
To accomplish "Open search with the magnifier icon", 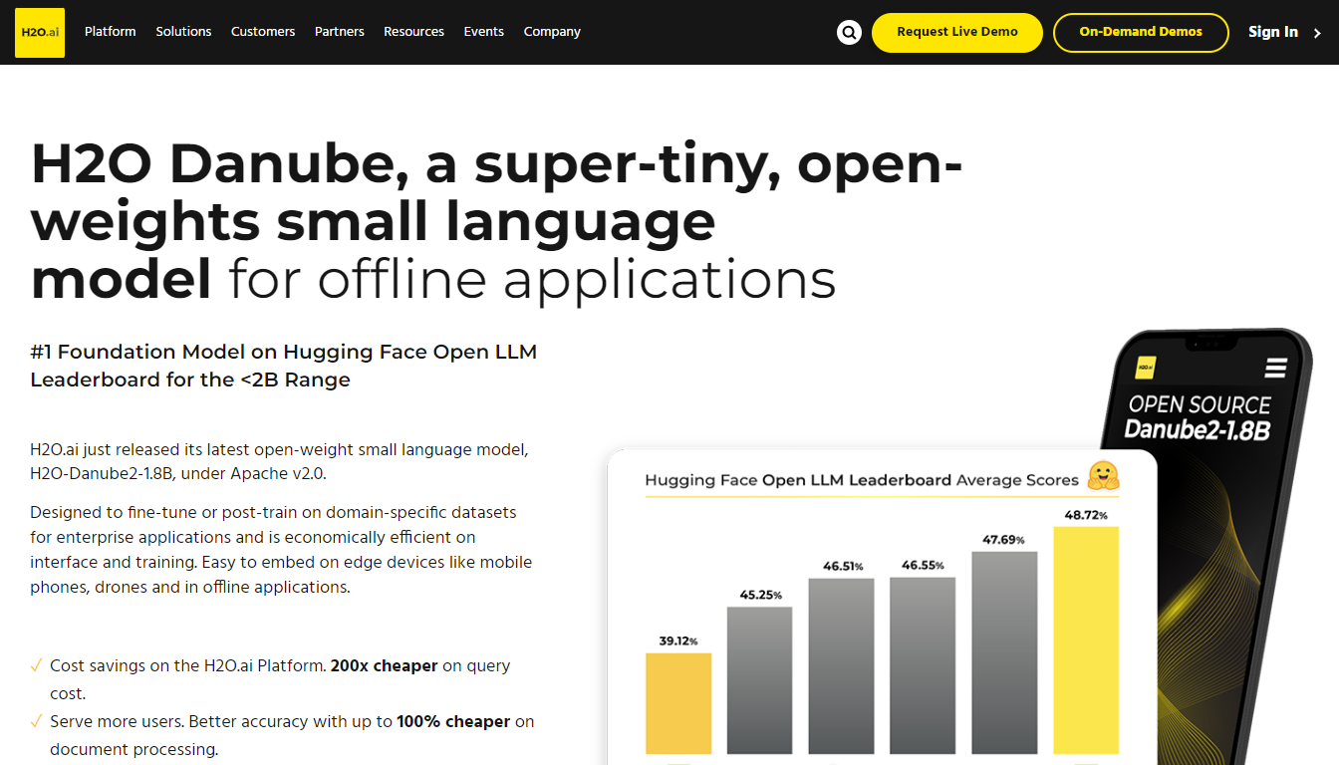I will click(849, 33).
